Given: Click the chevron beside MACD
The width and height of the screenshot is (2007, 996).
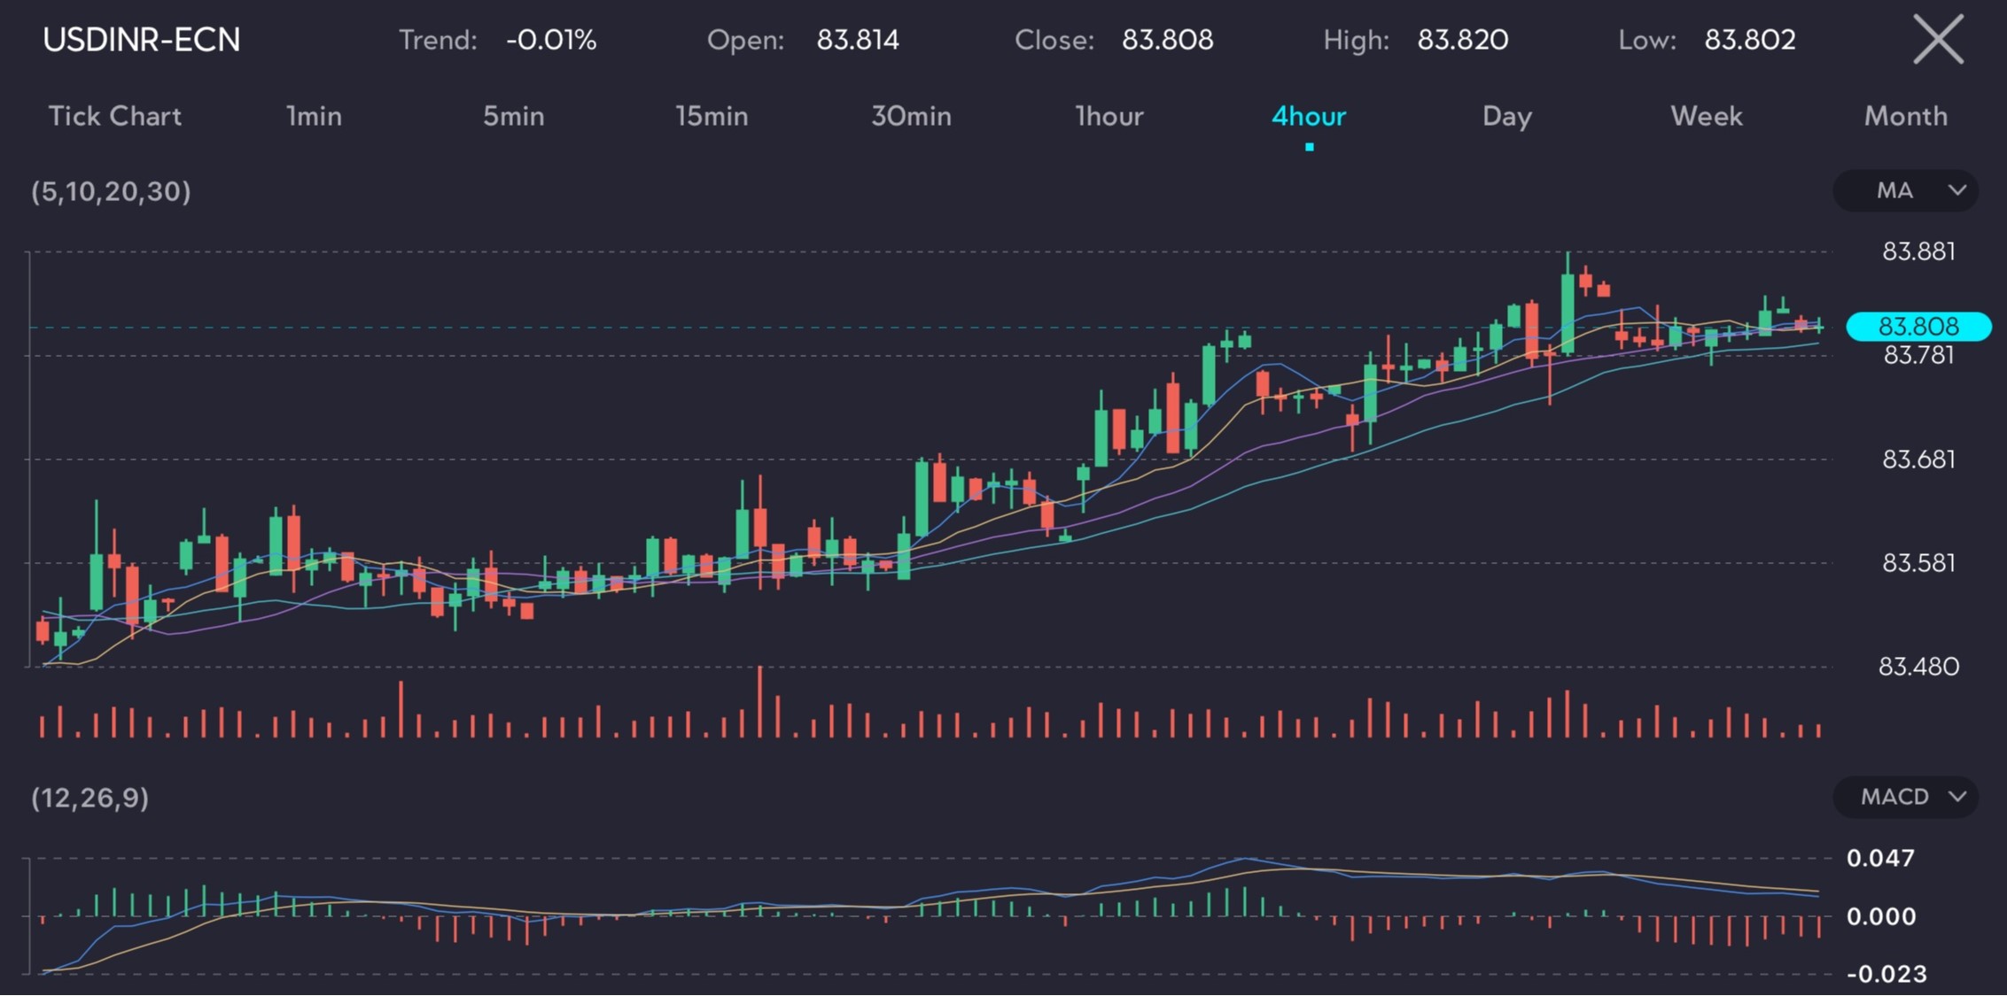Looking at the screenshot, I should pyautogui.click(x=1957, y=797).
